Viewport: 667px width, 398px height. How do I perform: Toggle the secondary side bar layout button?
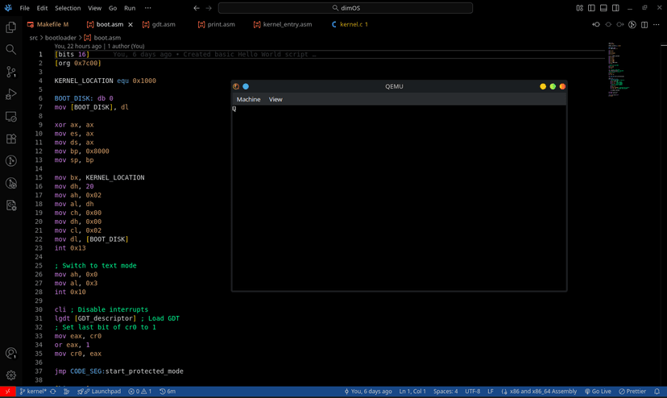point(615,8)
